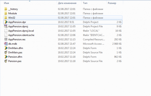Select the db.mdb Access database icon
This screenshot has width=151, height=96.
6,44
